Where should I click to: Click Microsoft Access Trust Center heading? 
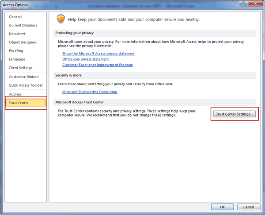pyautogui.click(x=79, y=102)
